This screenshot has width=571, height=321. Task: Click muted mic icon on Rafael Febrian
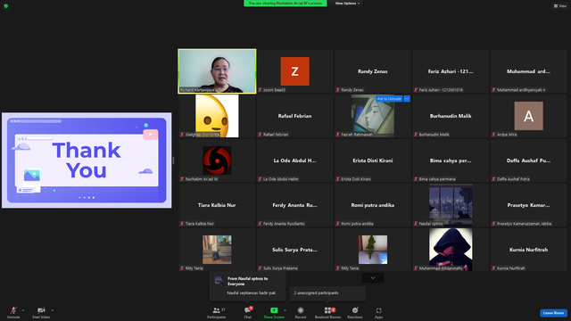coord(260,135)
